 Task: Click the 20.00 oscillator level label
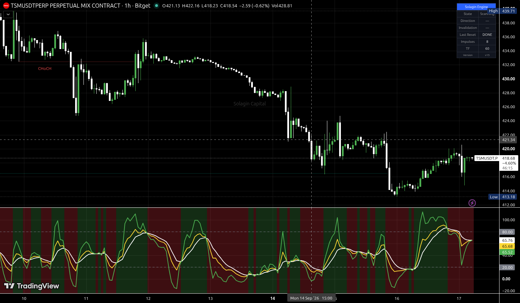tap(507, 268)
